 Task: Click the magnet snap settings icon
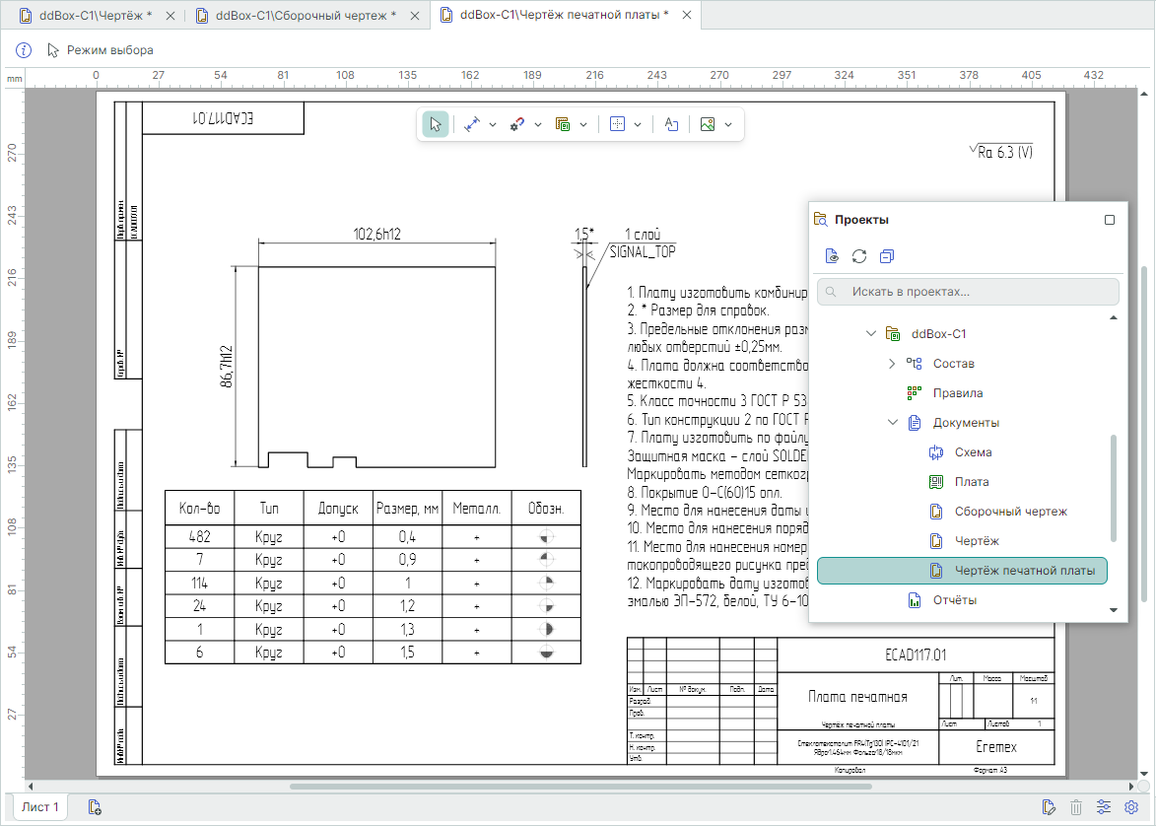pyautogui.click(x=517, y=124)
